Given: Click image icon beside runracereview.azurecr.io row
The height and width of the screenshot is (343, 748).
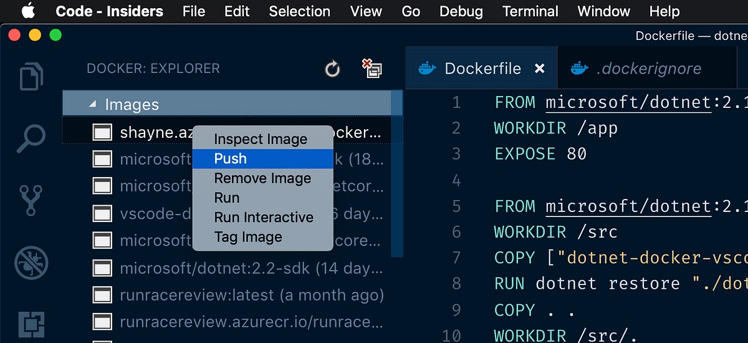Looking at the screenshot, I should pos(102,322).
